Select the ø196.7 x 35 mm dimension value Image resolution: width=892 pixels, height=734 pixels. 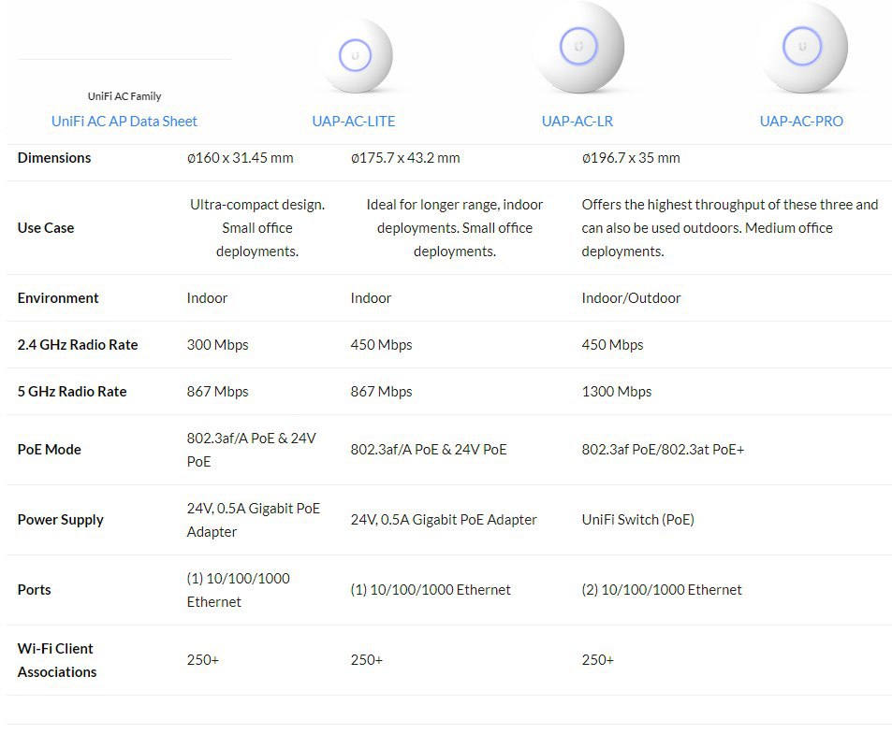coord(630,158)
